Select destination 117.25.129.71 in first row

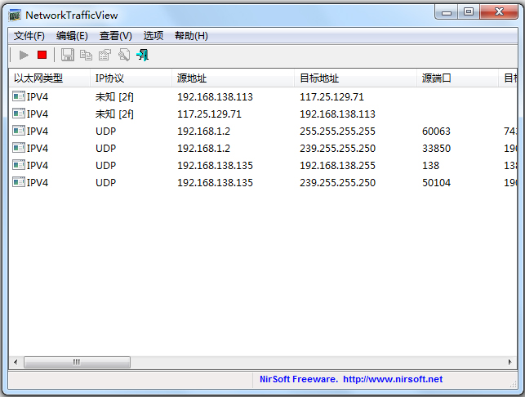pos(331,97)
